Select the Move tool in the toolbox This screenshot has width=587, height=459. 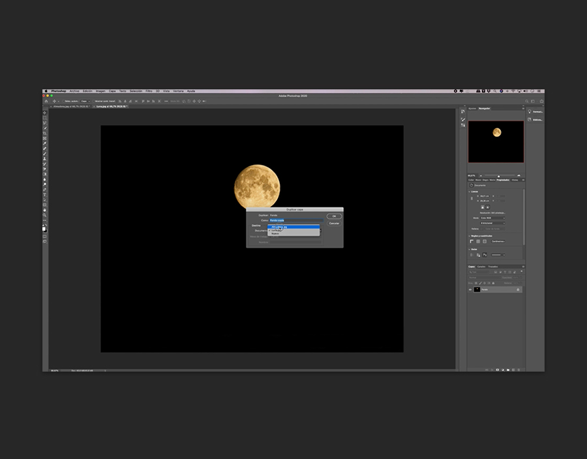coord(45,113)
